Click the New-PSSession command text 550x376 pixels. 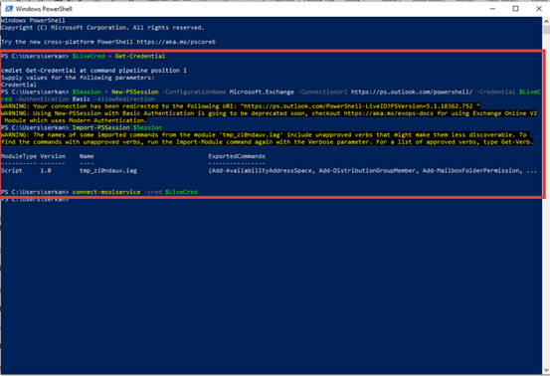[x=134, y=92]
